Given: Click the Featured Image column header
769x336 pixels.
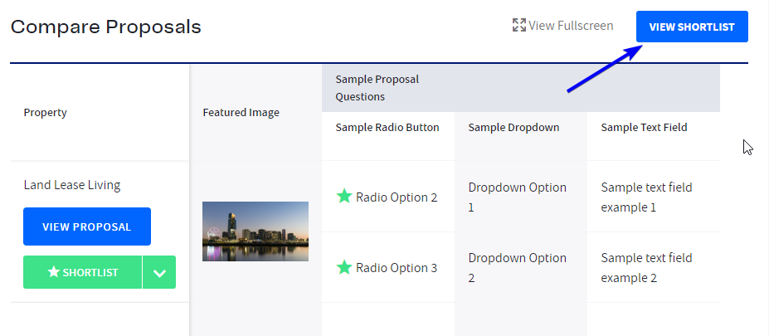Looking at the screenshot, I should tap(241, 112).
